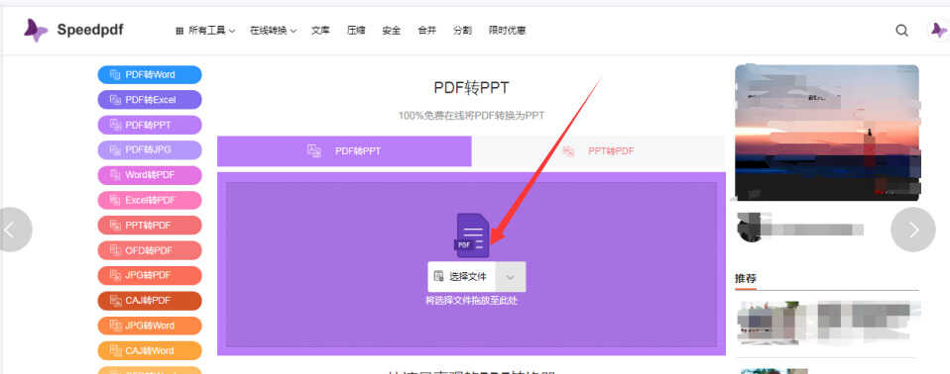Click the 100%免费在线将PDF转换为PPT subtitle
The image size is (950, 374).
coord(471,116)
